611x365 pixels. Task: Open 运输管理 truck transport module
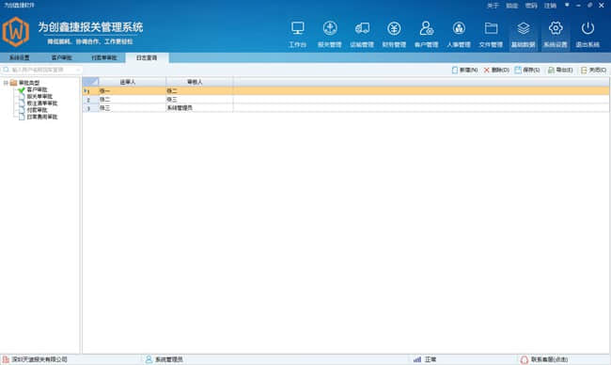pyautogui.click(x=362, y=34)
